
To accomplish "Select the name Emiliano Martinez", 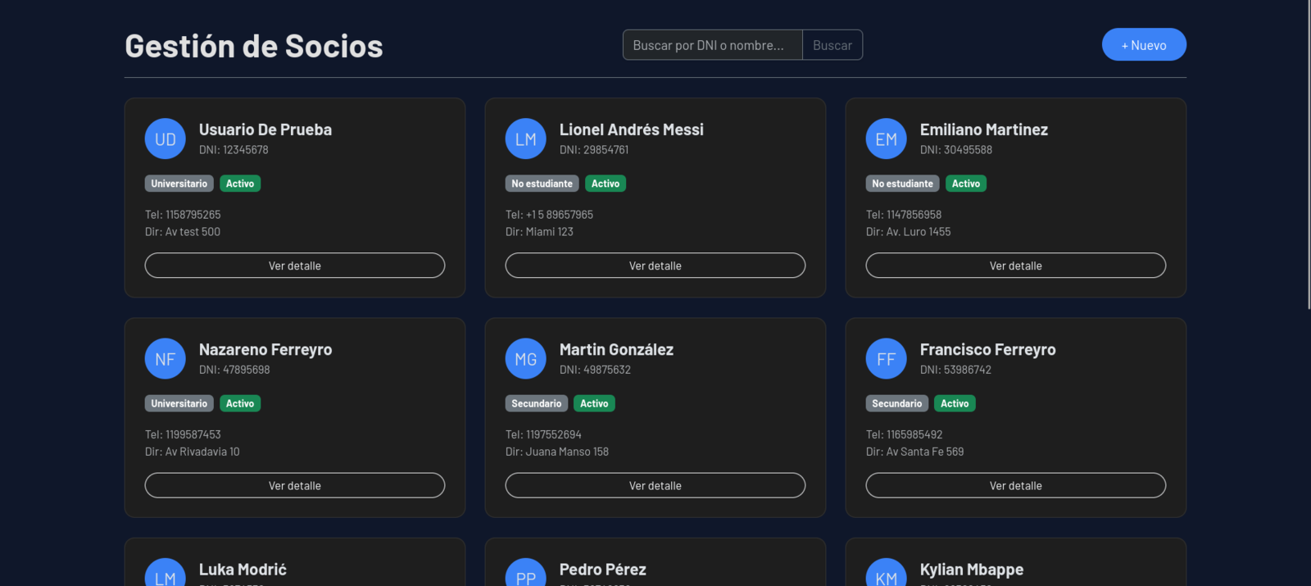I will 984,129.
